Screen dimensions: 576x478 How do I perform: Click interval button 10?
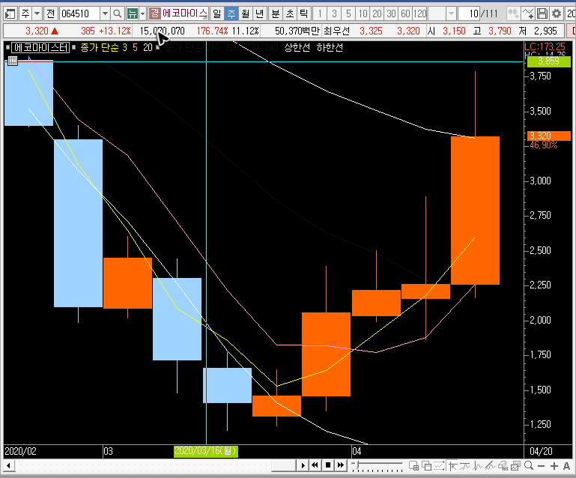tap(363, 14)
